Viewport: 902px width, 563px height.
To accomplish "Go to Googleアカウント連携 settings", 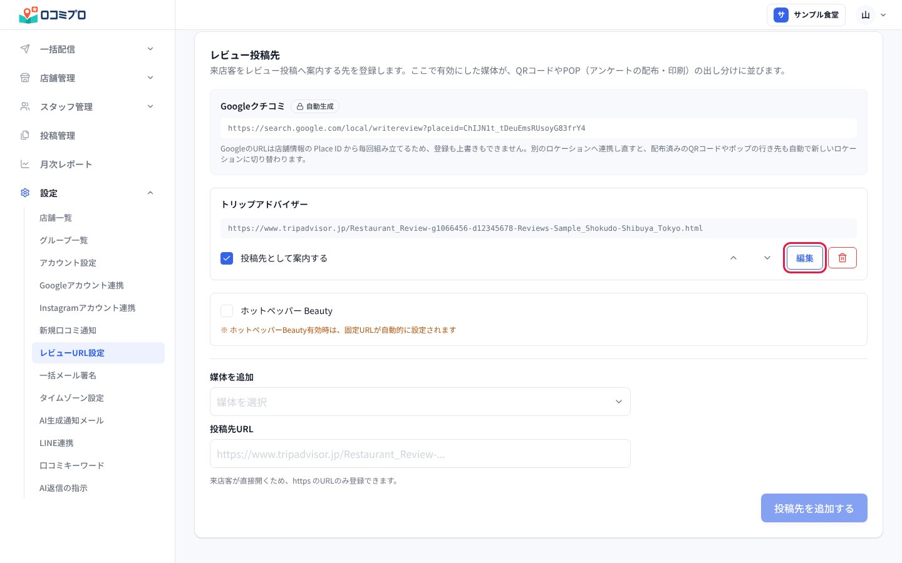I will [98, 285].
